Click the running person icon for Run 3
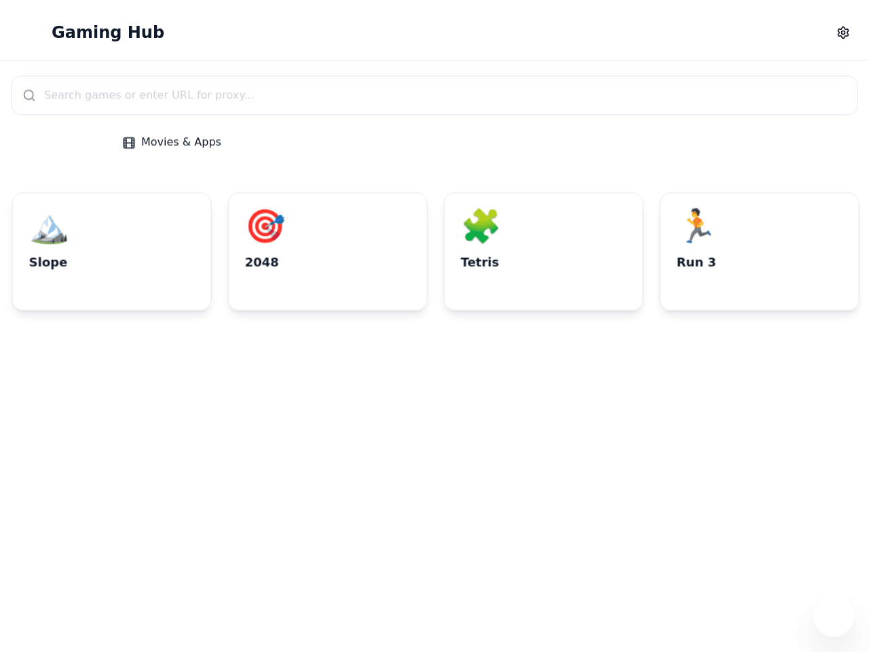Viewport: 869px width, 652px height. pyautogui.click(x=697, y=227)
